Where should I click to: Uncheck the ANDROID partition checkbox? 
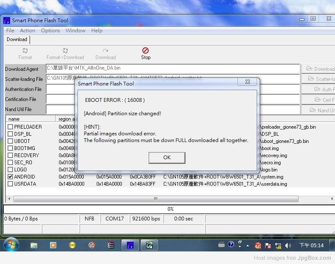[10, 177]
